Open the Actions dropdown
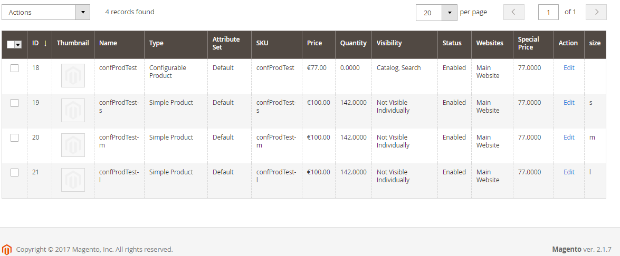This screenshot has height=256, width=620. 46,12
